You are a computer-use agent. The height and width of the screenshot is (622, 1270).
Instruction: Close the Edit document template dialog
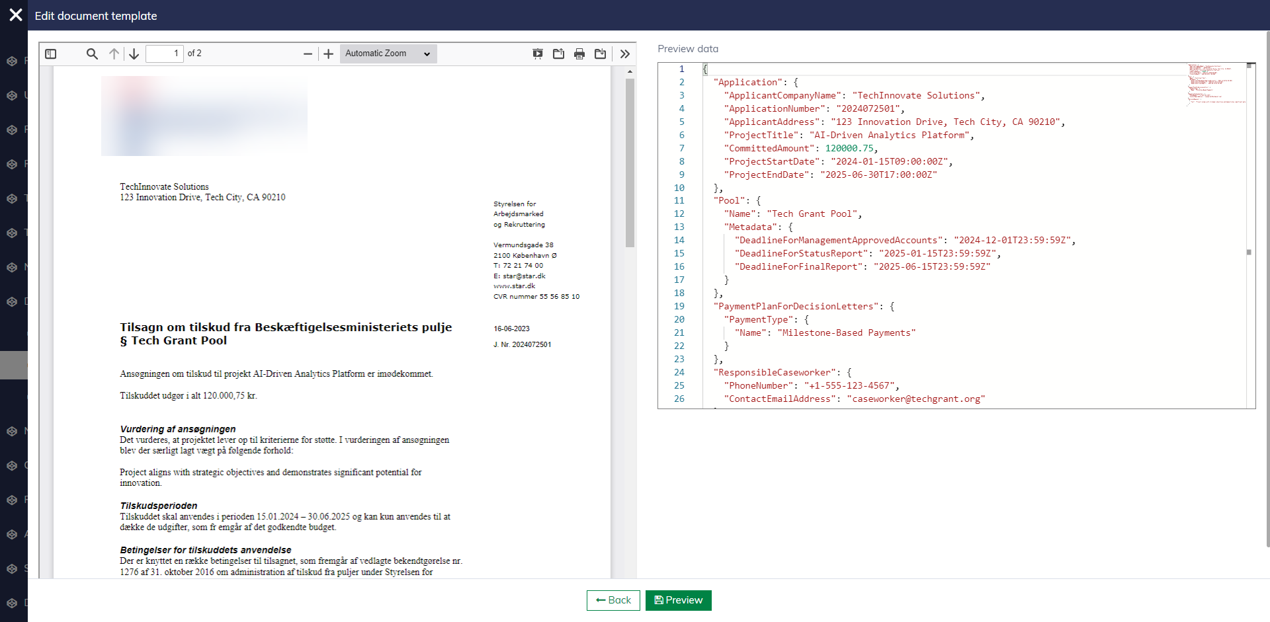coord(16,15)
